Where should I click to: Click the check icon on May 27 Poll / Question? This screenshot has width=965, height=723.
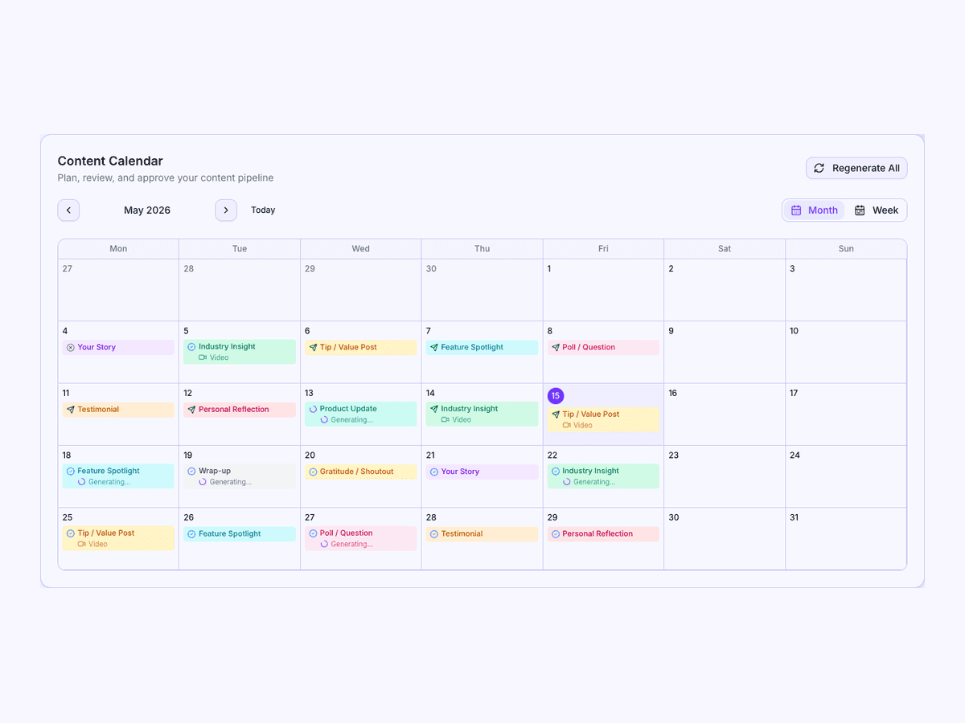[313, 533]
